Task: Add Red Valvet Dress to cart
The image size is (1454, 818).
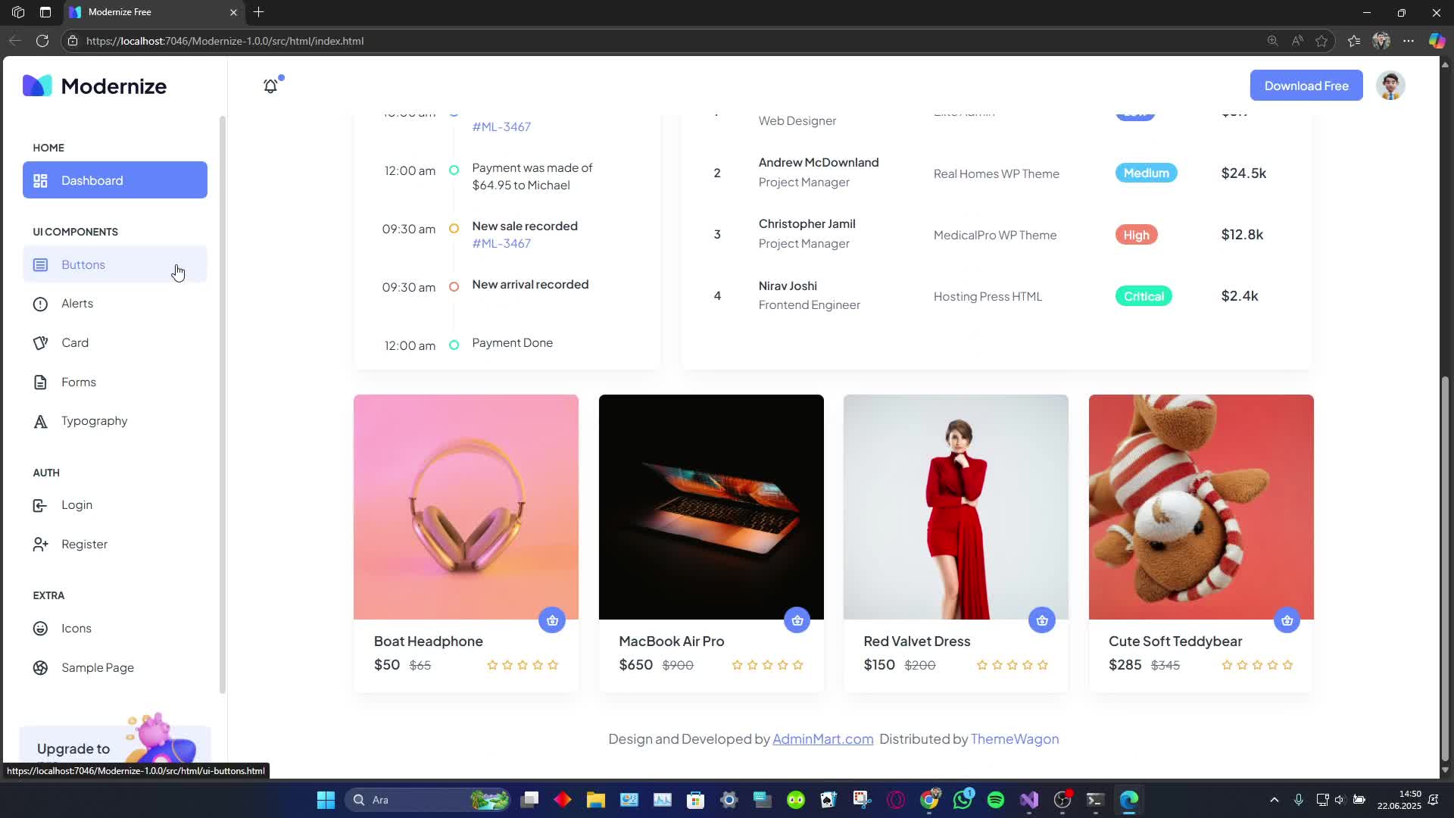Action: click(1042, 620)
